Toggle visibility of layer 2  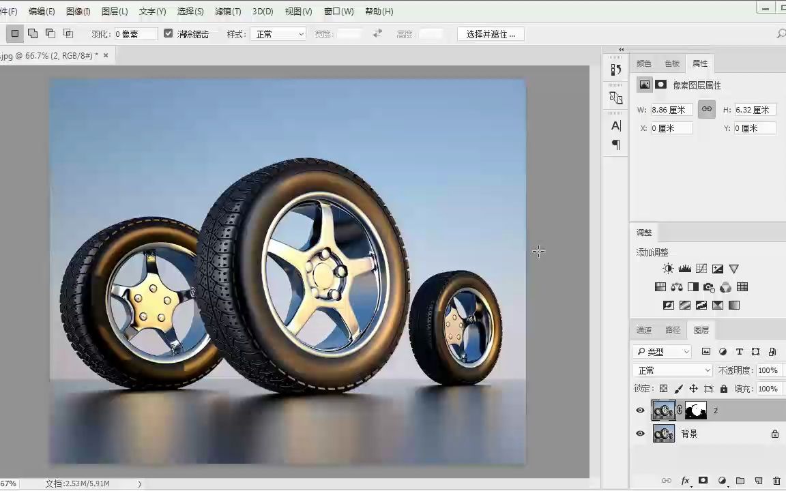click(x=640, y=410)
